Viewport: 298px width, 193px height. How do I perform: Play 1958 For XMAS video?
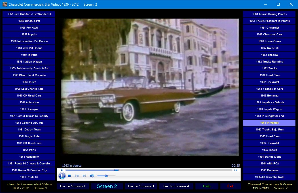tap(29, 28)
